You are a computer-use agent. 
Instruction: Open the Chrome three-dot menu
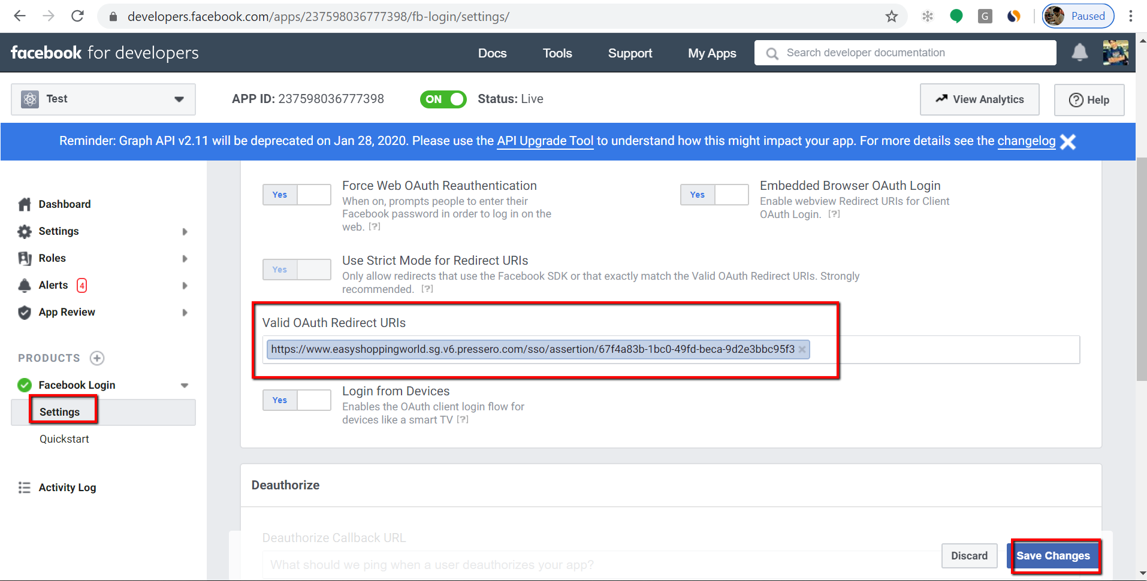tap(1131, 16)
